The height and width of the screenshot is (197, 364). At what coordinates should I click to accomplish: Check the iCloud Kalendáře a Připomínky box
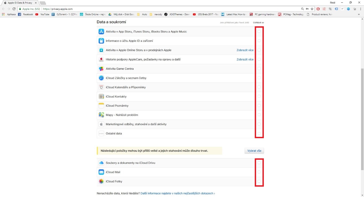coord(259,87)
